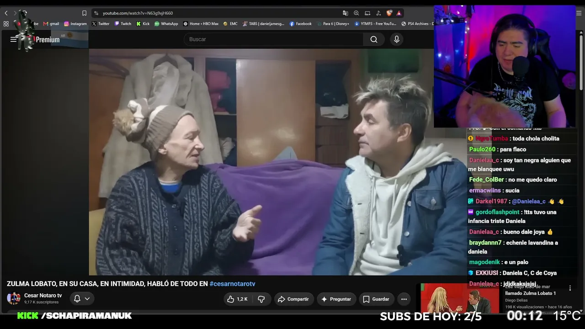The height and width of the screenshot is (329, 585).
Task: Open the Twitch bookmark
Action: [x=123, y=24]
